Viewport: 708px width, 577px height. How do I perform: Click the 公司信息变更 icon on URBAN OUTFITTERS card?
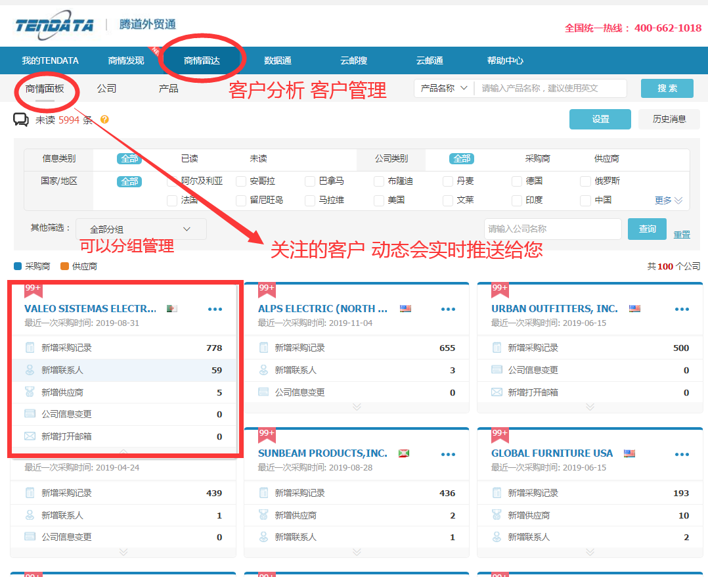[x=496, y=369]
